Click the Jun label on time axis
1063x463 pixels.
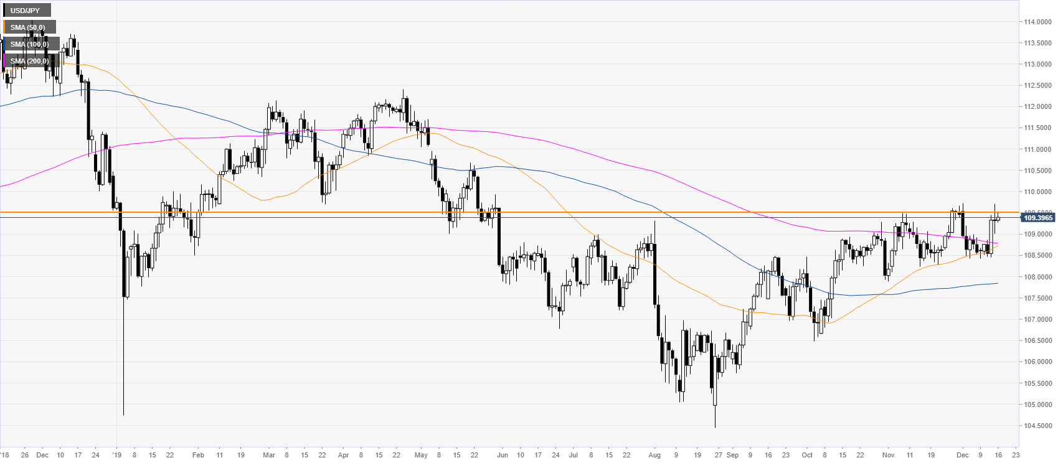(503, 455)
